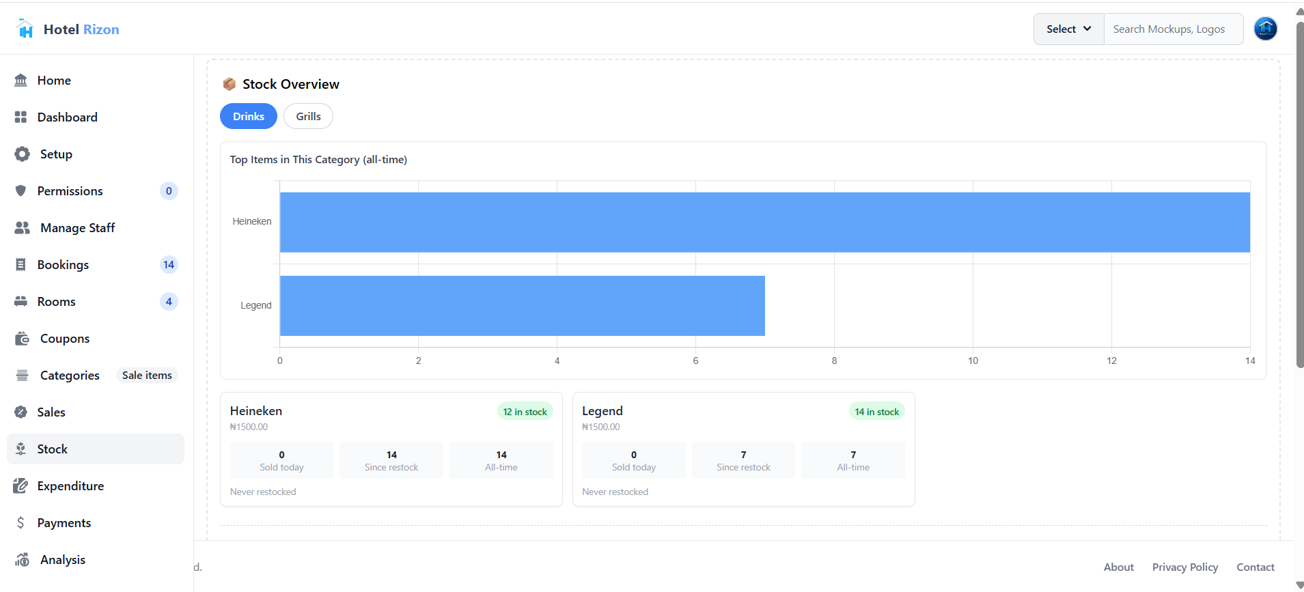This screenshot has height=592, width=1304.
Task: Click the Legend chart axis label
Action: 256,306
